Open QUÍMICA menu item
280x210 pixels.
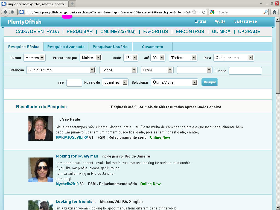221,32
